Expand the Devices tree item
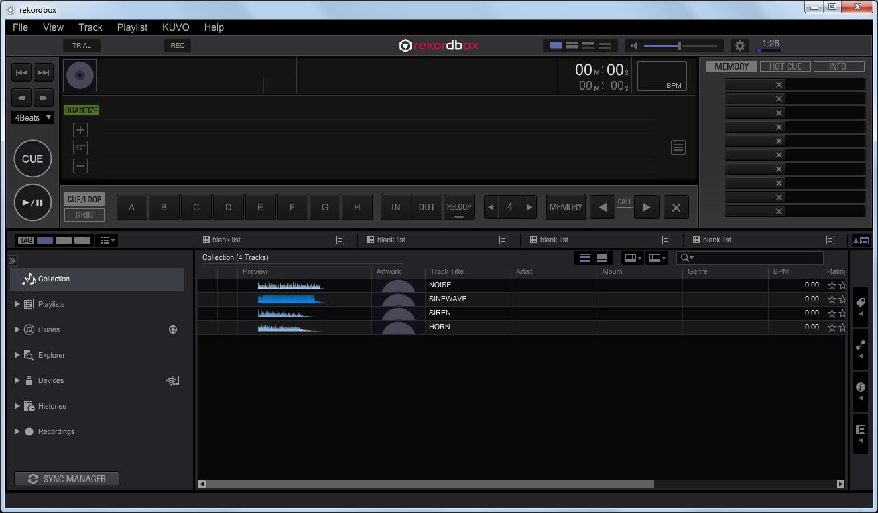878x513 pixels. pyautogui.click(x=17, y=380)
